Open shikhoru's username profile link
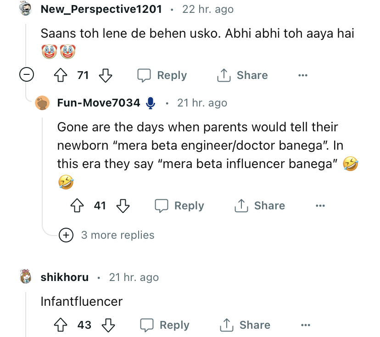 (64, 277)
